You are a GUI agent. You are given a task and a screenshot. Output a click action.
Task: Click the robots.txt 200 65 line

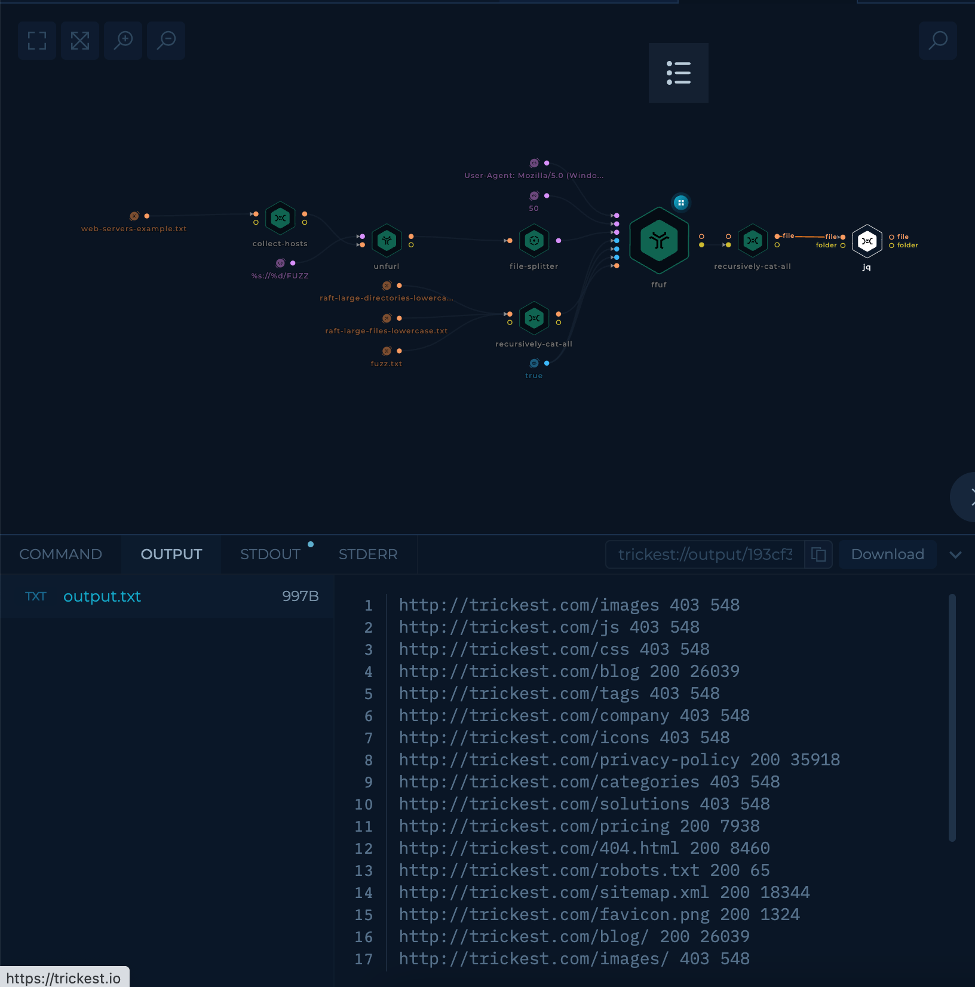[584, 870]
